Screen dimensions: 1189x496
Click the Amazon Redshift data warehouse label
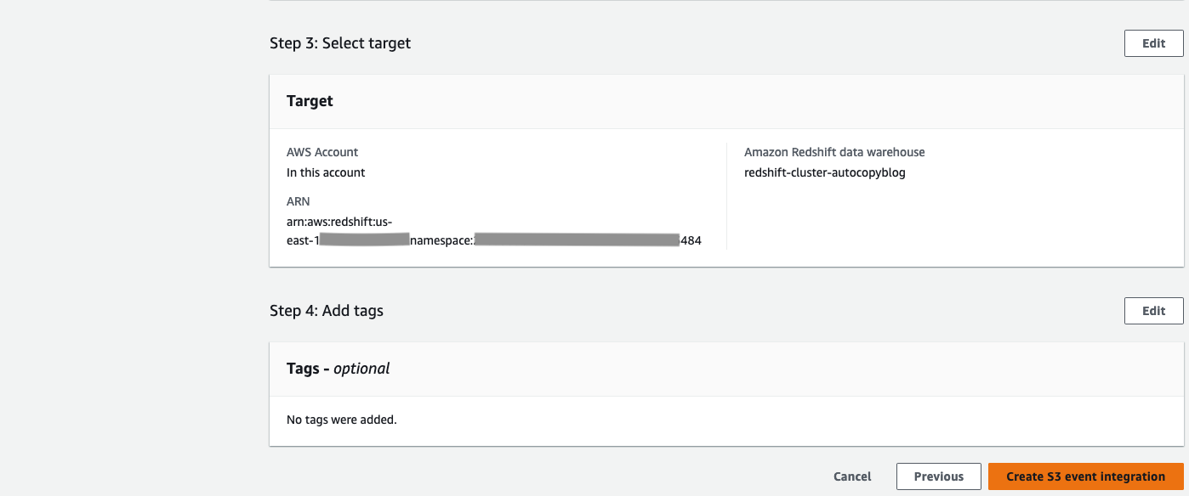834,152
